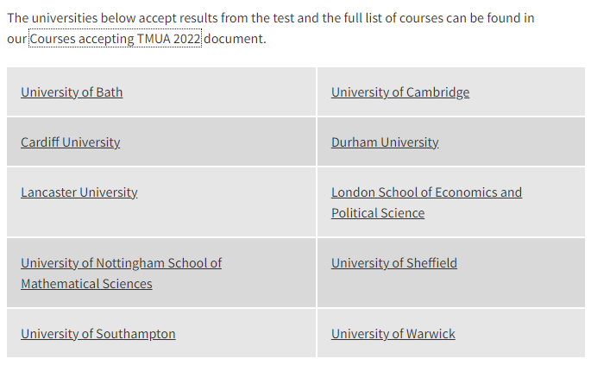Follow the Cardiff University link
This screenshot has width=591, height=365.
click(x=71, y=142)
